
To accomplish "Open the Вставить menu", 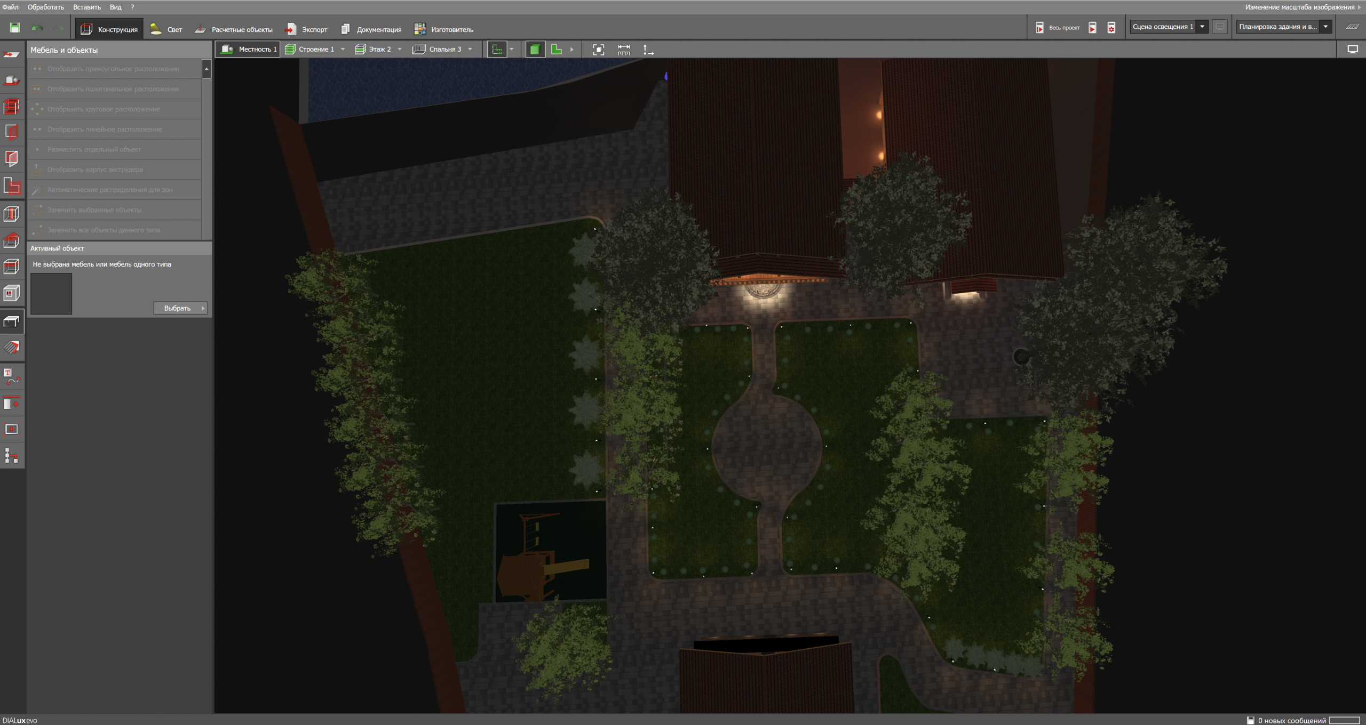I will [86, 7].
